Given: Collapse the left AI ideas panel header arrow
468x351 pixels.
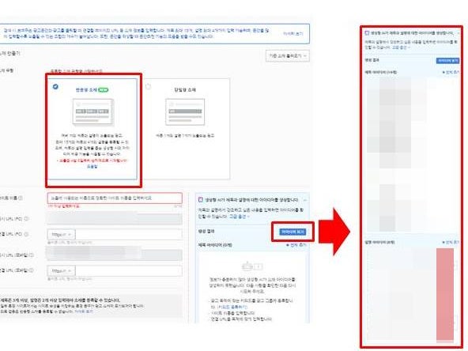Looking at the screenshot, I should 304,200.
